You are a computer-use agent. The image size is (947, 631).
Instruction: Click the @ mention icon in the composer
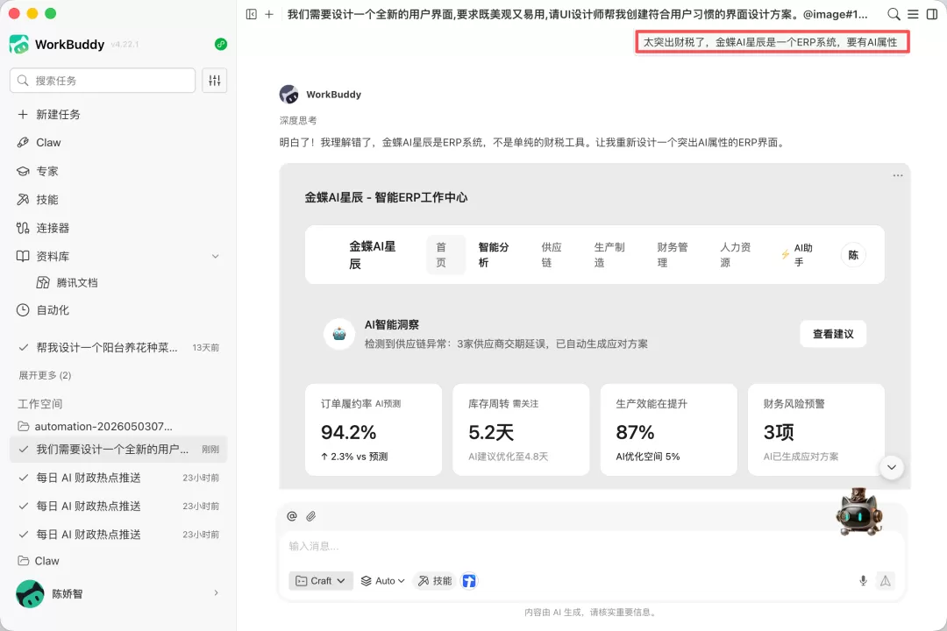coord(292,515)
